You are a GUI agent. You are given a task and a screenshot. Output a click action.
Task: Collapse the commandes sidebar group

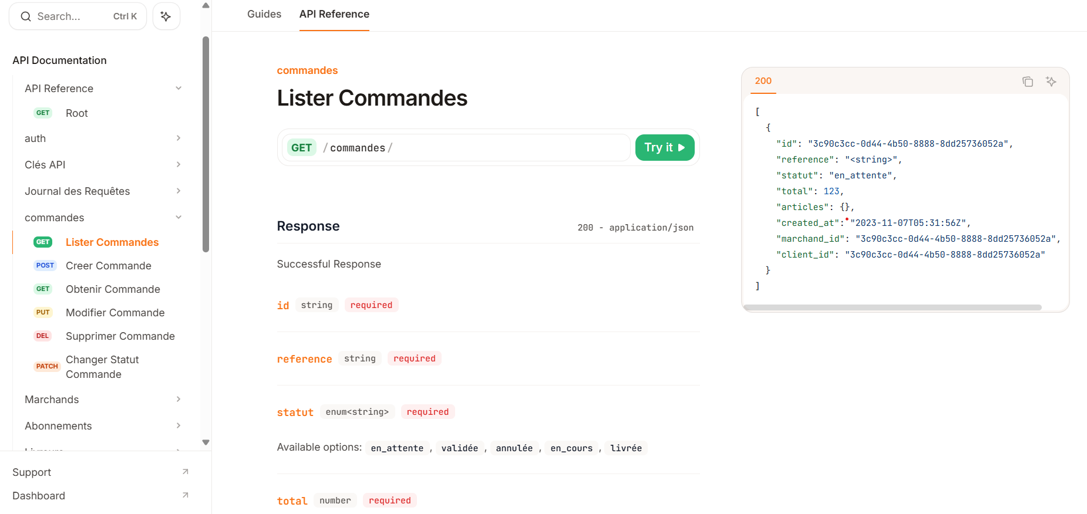click(179, 218)
